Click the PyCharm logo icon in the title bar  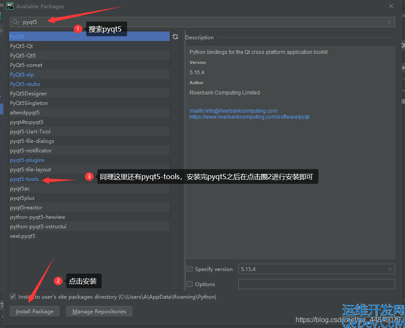[10, 6]
